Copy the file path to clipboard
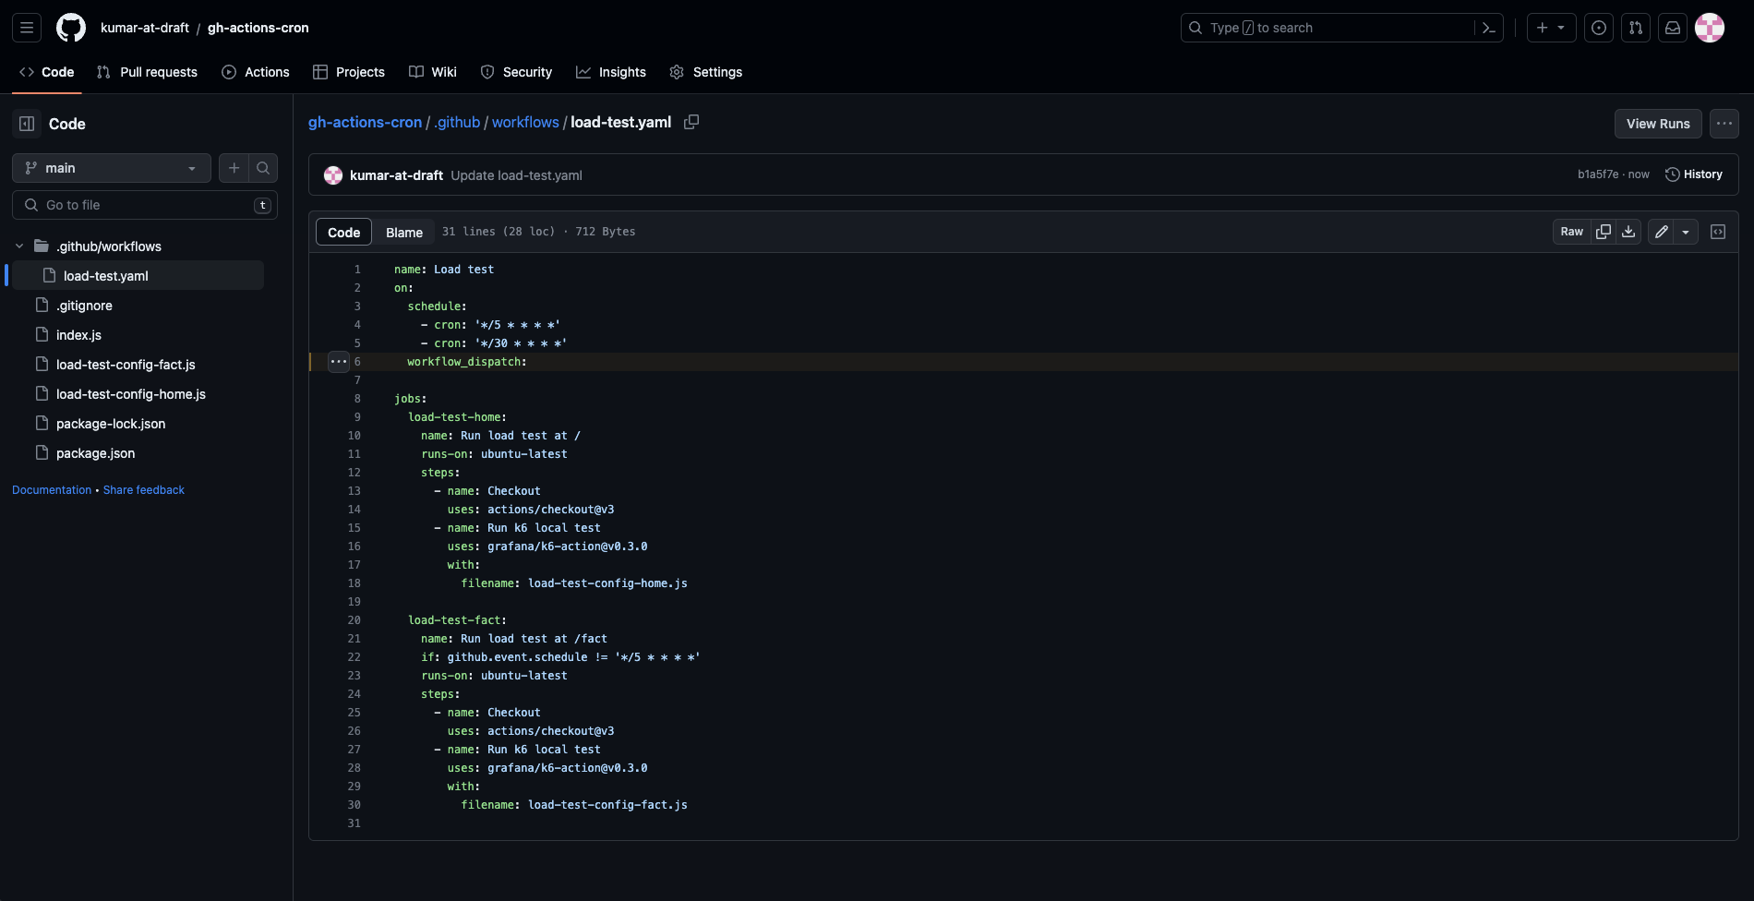The height and width of the screenshot is (901, 1754). coord(691,122)
